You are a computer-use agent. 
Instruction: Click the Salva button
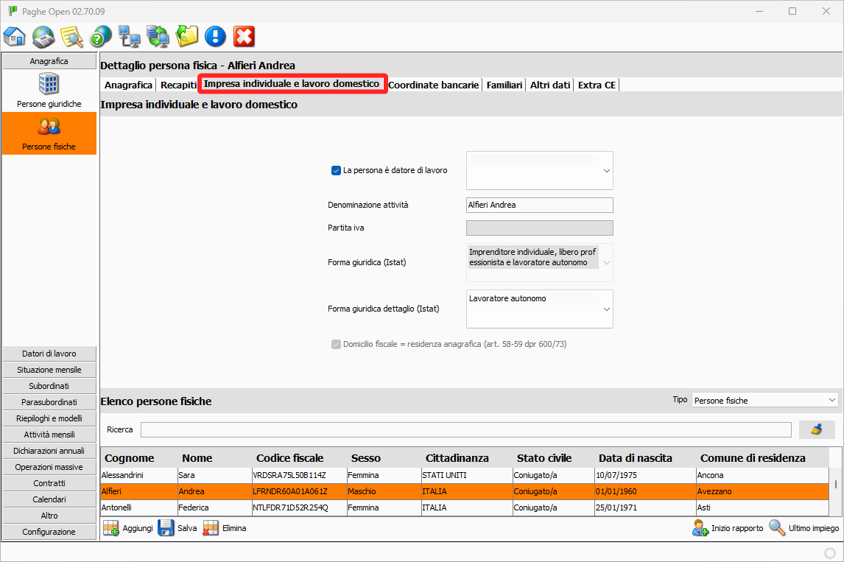point(177,528)
